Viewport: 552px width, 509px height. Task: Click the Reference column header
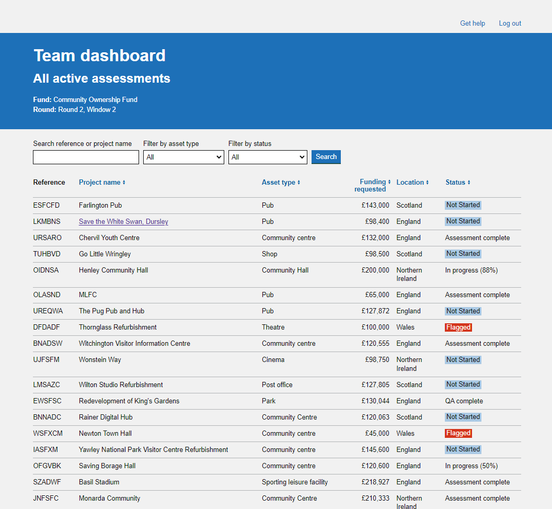point(49,183)
